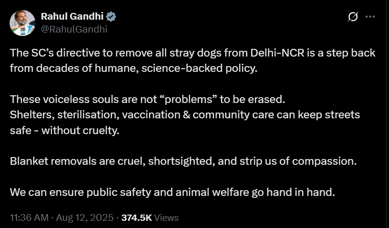
Task: Click the Grok icon beside the post
Action: point(353,17)
